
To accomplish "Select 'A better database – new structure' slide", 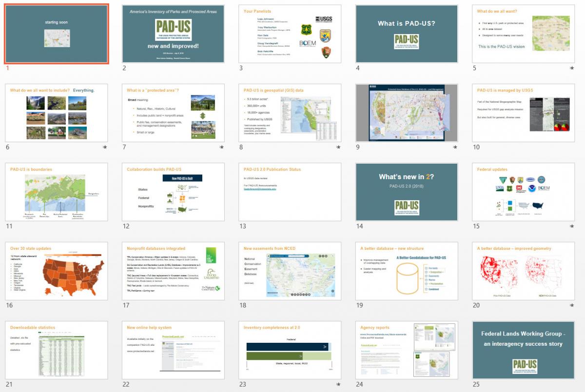I will 407,271.
